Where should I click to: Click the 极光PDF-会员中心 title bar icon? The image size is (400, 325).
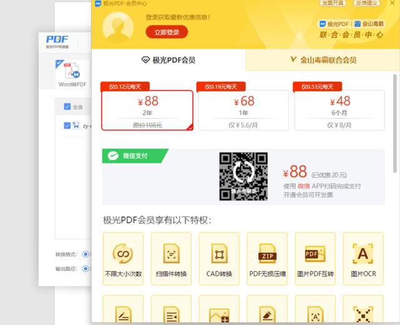[x=98, y=3]
